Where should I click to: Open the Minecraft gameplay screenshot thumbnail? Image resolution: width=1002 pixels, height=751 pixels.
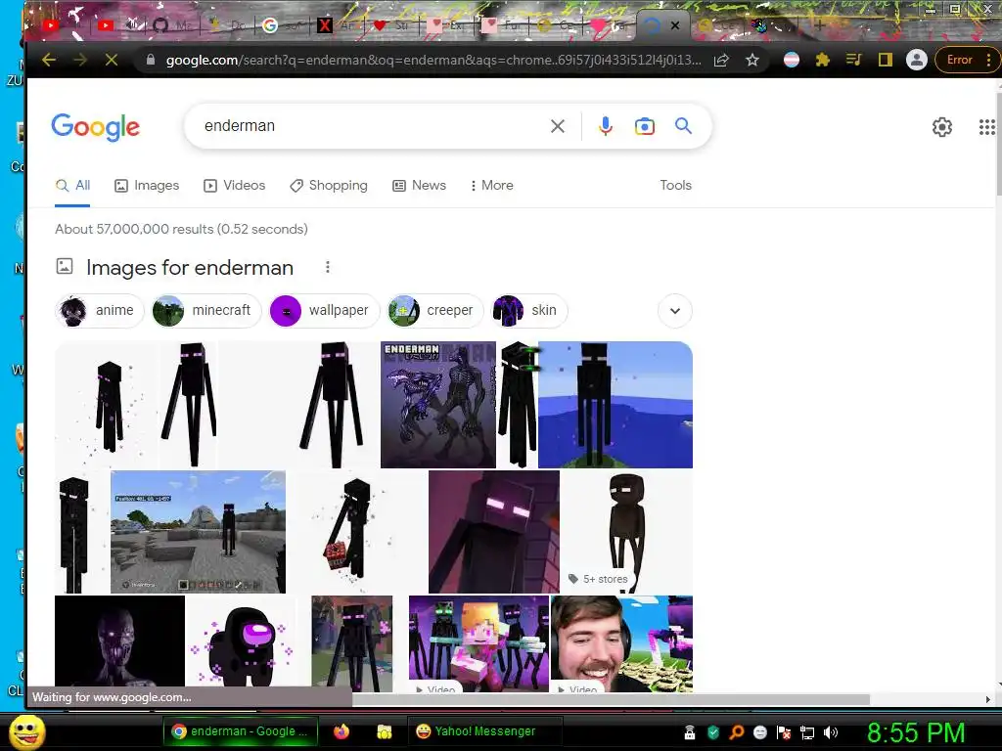(x=198, y=532)
